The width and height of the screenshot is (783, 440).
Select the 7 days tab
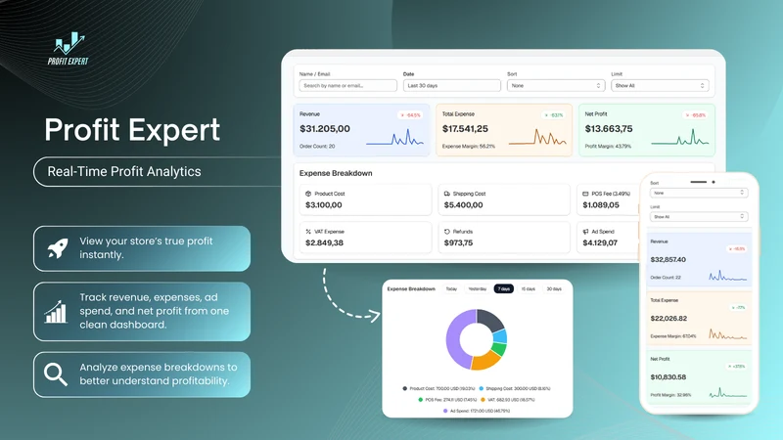(503, 288)
